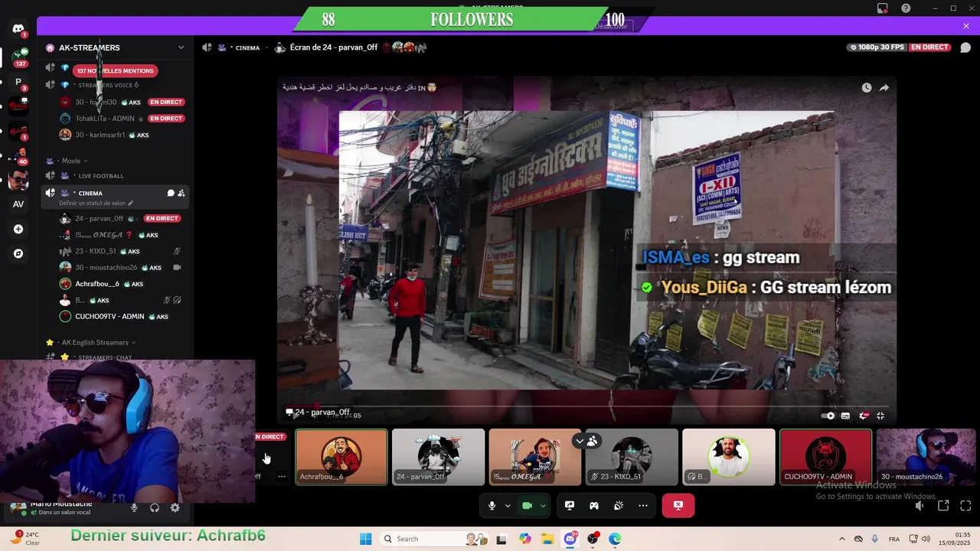Open the server with 137 mentions badge

pos(18,57)
